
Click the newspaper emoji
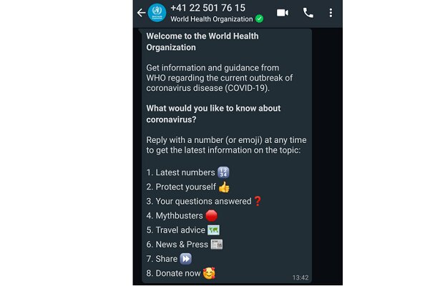click(x=217, y=245)
